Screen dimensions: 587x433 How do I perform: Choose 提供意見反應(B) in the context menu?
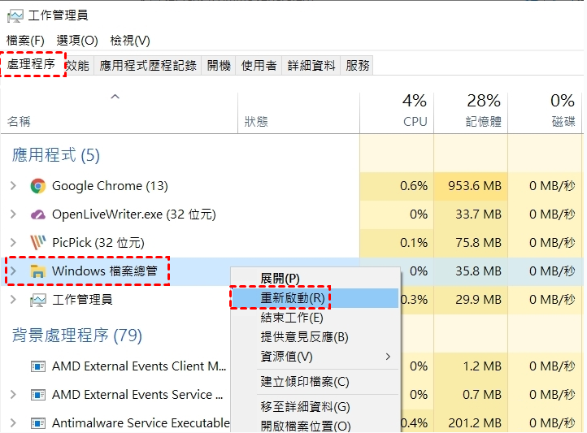(x=315, y=337)
